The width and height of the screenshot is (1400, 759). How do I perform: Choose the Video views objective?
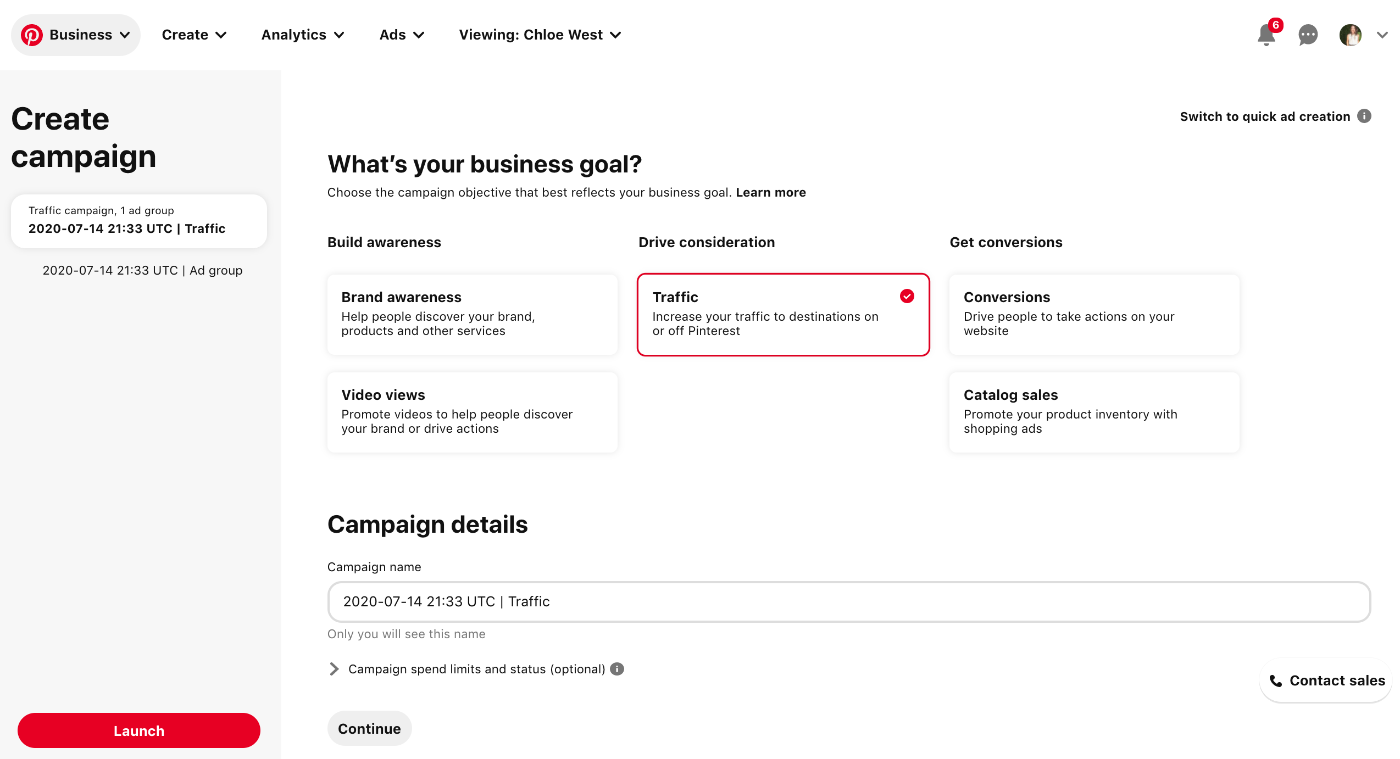(x=472, y=412)
